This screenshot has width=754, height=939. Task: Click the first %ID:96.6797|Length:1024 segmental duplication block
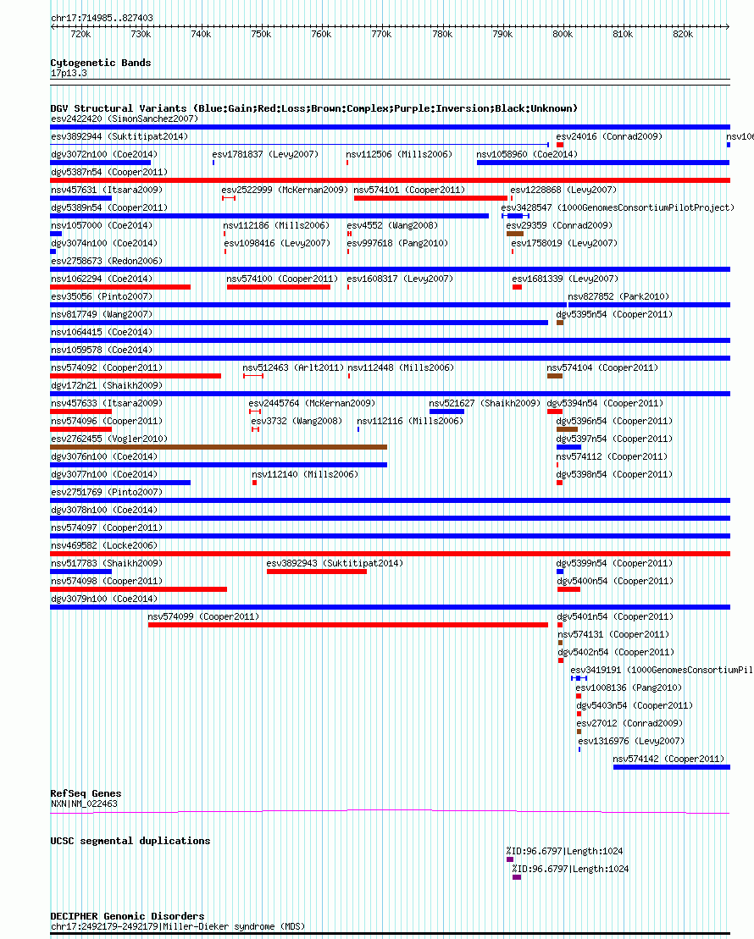510,859
